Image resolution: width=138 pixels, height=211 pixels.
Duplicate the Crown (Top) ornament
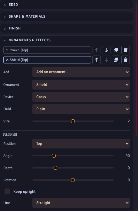[116, 50]
